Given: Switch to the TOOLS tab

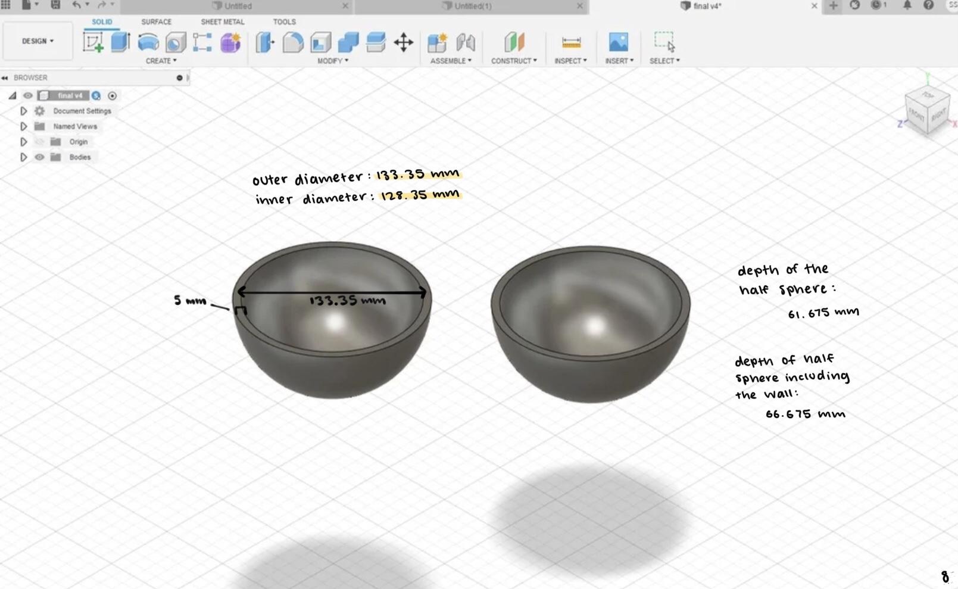Looking at the screenshot, I should [x=284, y=21].
